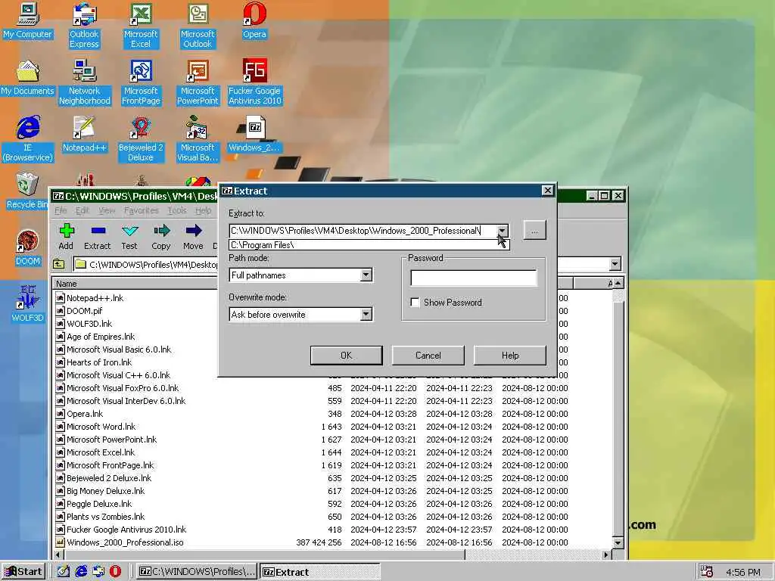Viewport: 775px width, 581px height.
Task: Launch Opera from quick launch bar
Action: (x=115, y=571)
